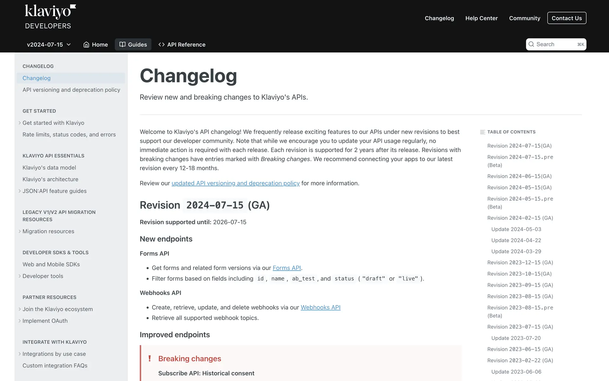Expand the Developer tools sidebar item

pos(20,276)
